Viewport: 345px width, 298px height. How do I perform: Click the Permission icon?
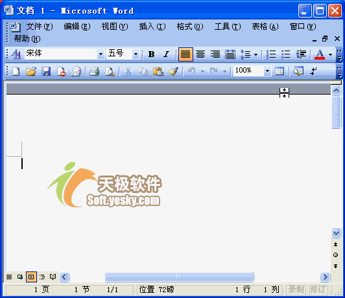[x=61, y=71]
